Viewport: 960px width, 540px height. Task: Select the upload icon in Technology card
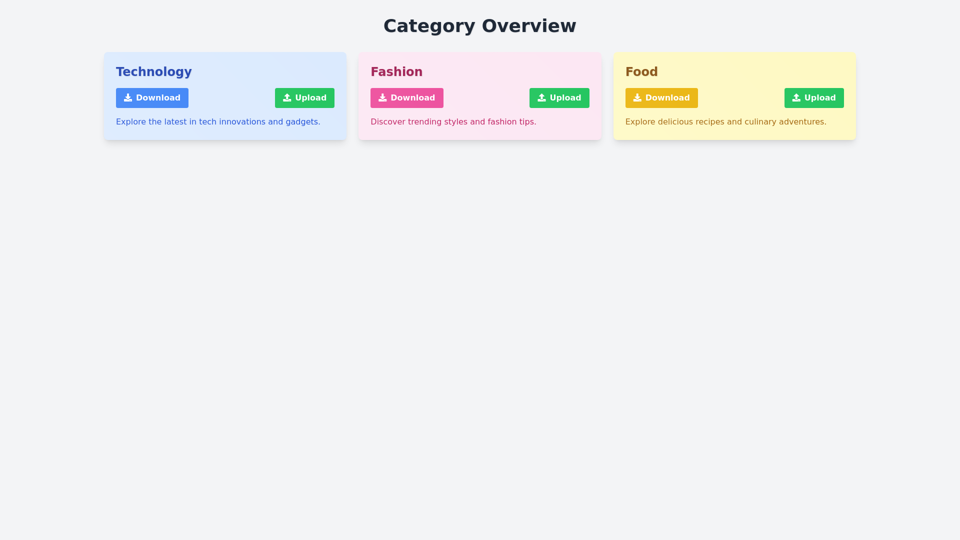point(287,97)
